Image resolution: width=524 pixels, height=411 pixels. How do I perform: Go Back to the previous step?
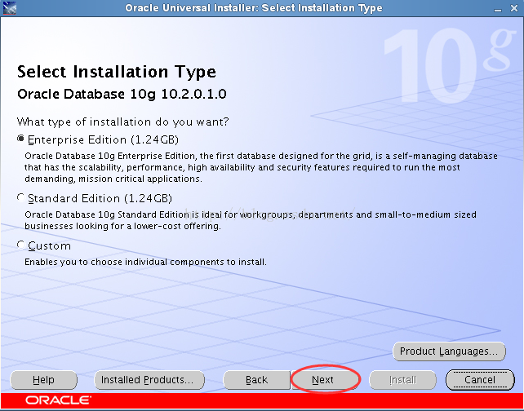click(x=256, y=380)
